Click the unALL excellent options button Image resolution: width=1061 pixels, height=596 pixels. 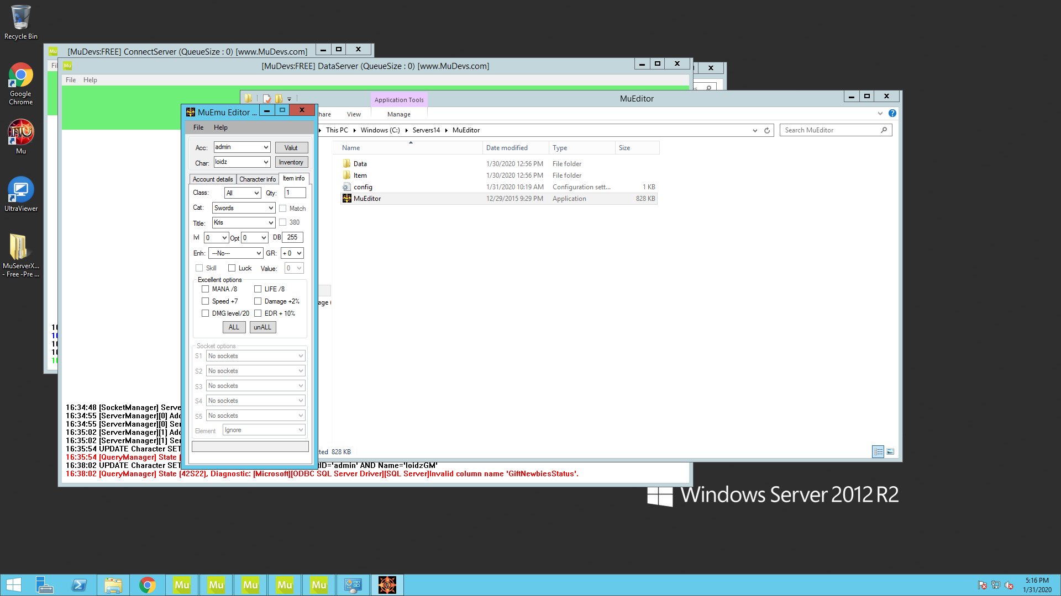click(262, 327)
